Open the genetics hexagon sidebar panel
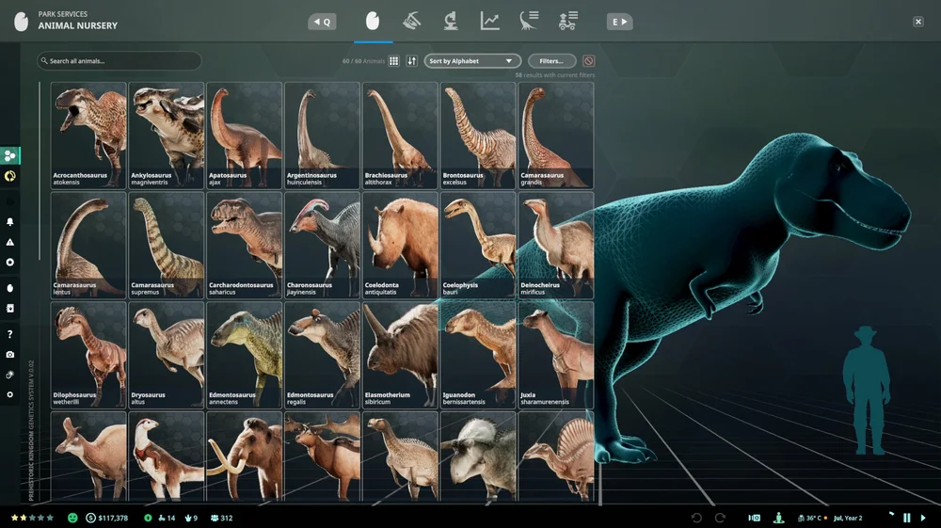Image resolution: width=941 pixels, height=528 pixels. click(x=9, y=155)
